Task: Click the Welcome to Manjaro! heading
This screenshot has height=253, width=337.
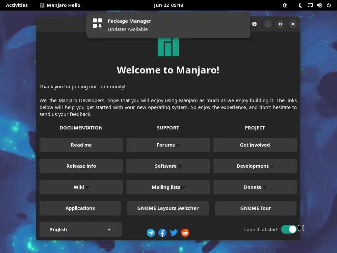Action: pyautogui.click(x=168, y=70)
